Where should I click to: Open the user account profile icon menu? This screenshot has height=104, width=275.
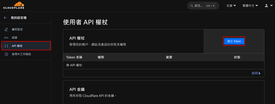(x=268, y=6)
